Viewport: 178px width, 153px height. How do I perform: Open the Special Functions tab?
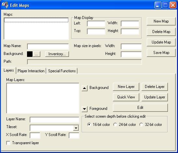[x=62, y=71]
